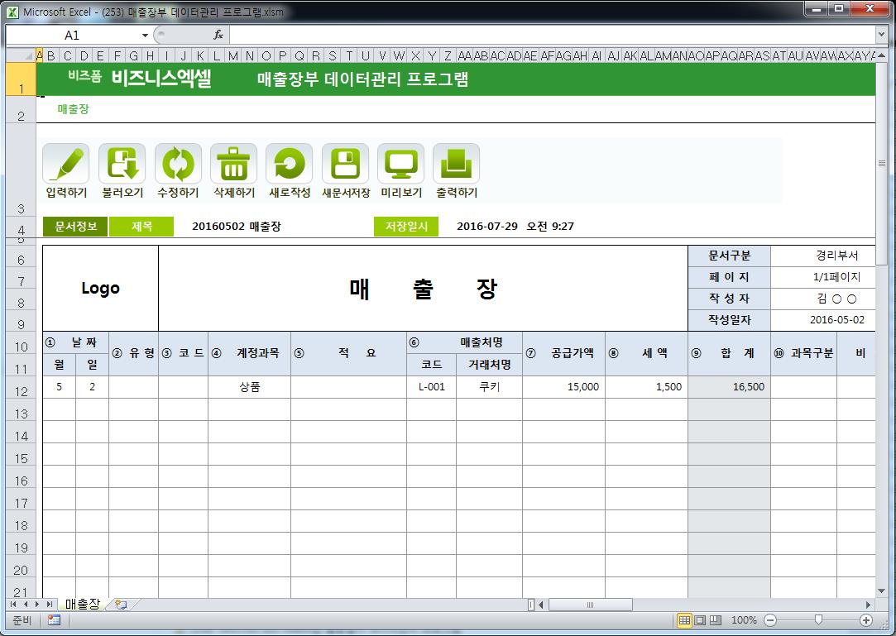Viewport: 896px width, 636px height.
Task: Click the 삭제하기 trash bin icon
Action: [x=233, y=164]
